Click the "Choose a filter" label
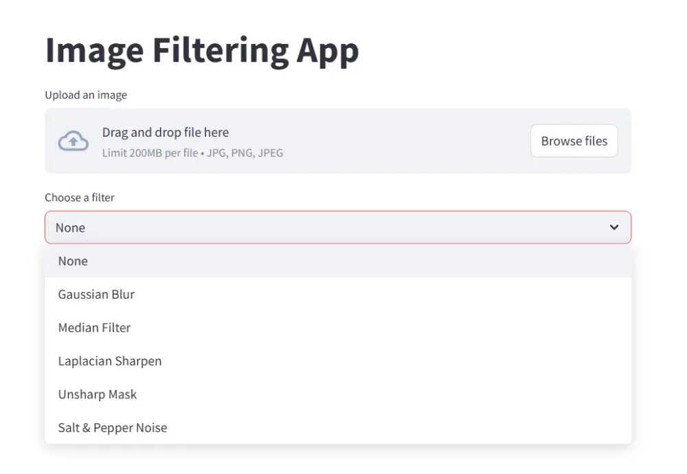Viewport: 687px width, 474px height. pos(80,197)
